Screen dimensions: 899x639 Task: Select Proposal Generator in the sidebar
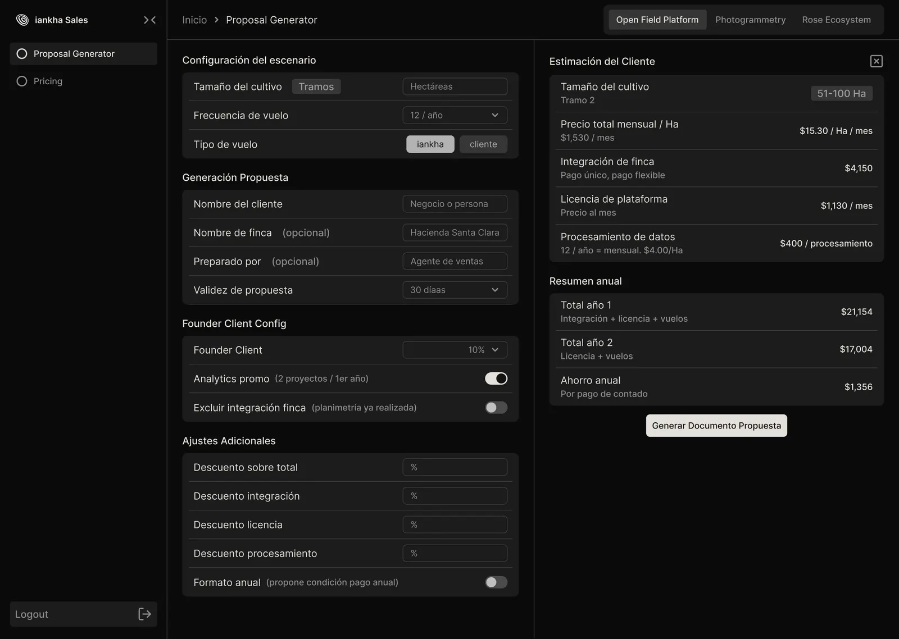84,54
